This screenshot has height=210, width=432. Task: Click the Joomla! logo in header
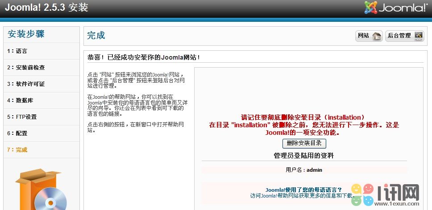pos(396,8)
